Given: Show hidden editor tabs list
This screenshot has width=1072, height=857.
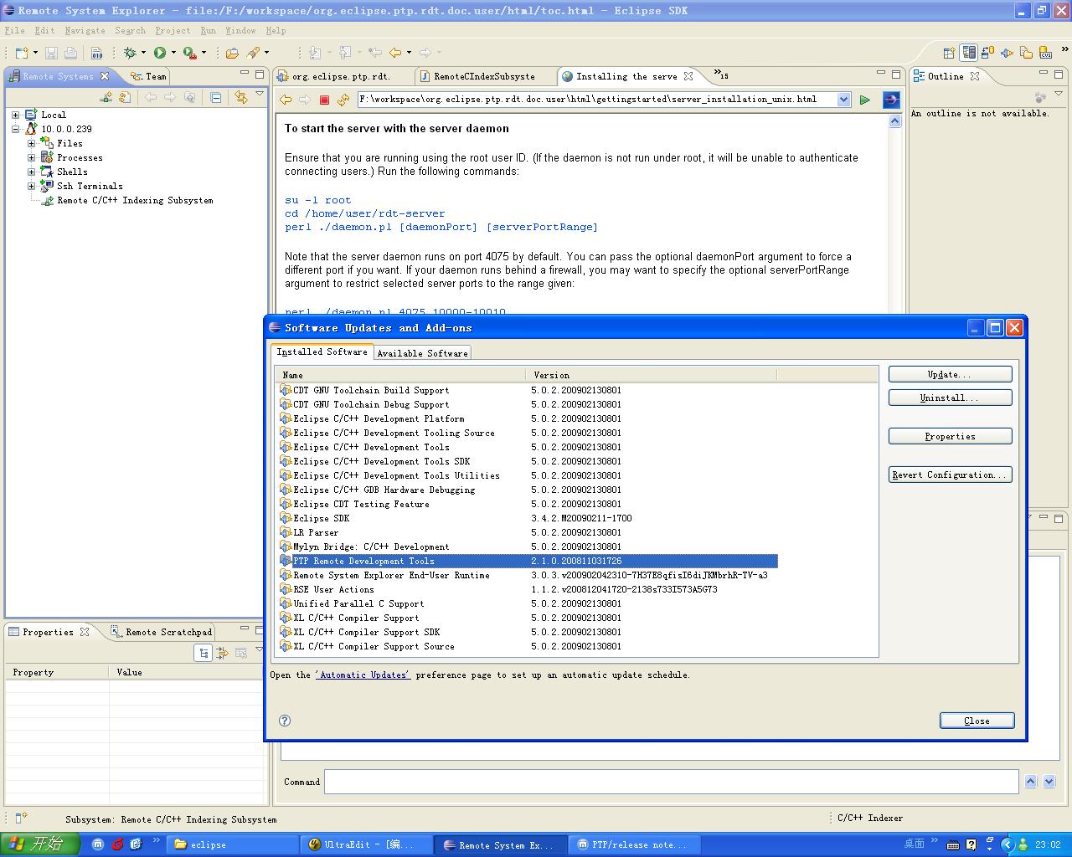Looking at the screenshot, I should (721, 74).
